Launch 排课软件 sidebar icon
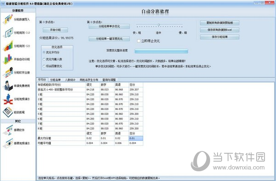276x181 pixels. click(8, 130)
